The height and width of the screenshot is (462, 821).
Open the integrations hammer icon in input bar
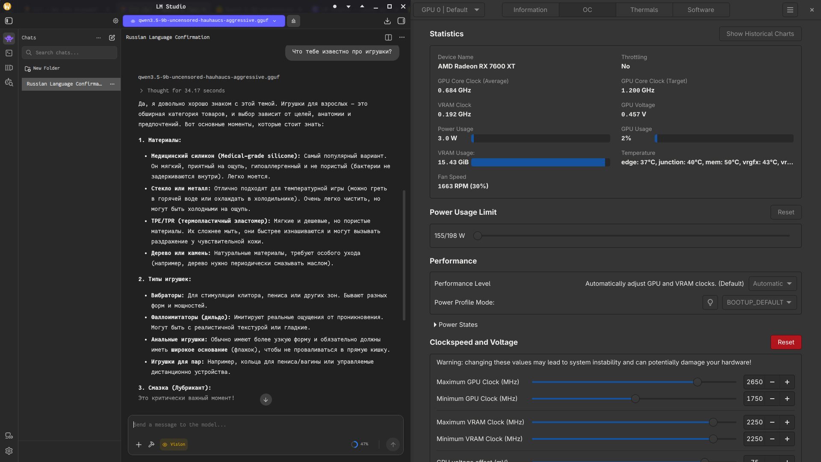(x=151, y=444)
